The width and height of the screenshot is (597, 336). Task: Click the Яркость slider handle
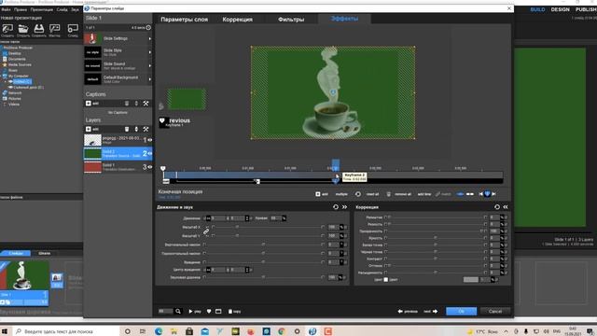(436, 238)
